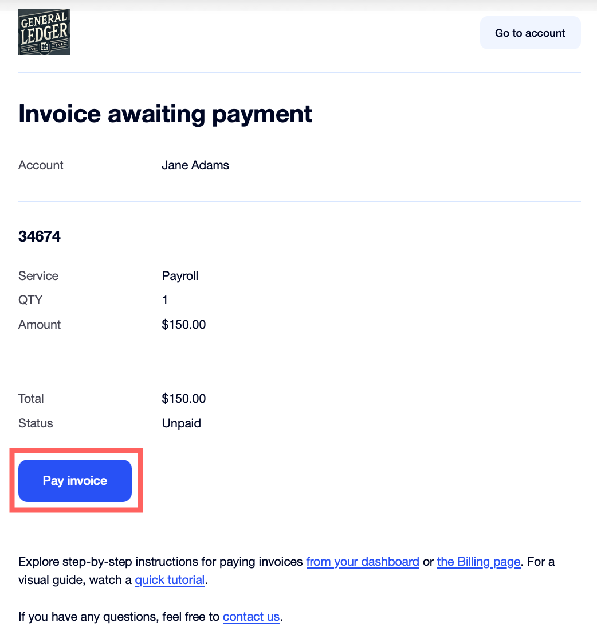Viewport: 597px width, 638px height.
Task: Select the QTY label
Action: tap(30, 300)
